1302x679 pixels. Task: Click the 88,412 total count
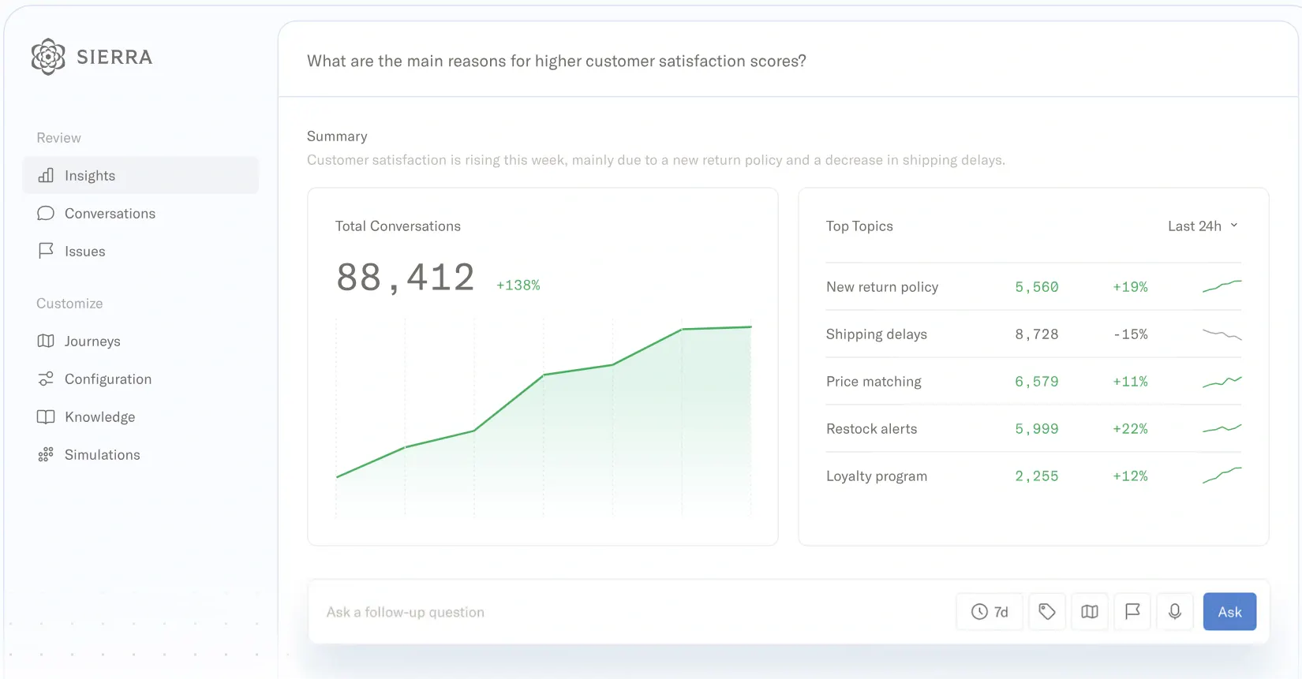(406, 278)
